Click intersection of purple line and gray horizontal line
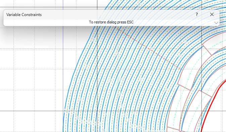The width and height of the screenshot is (226, 132). [63, 111]
